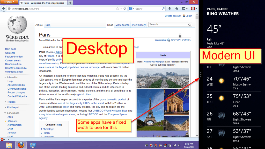The width and height of the screenshot is (265, 149).
Task: Switch to the Talk tab
Action: pos(47,25)
